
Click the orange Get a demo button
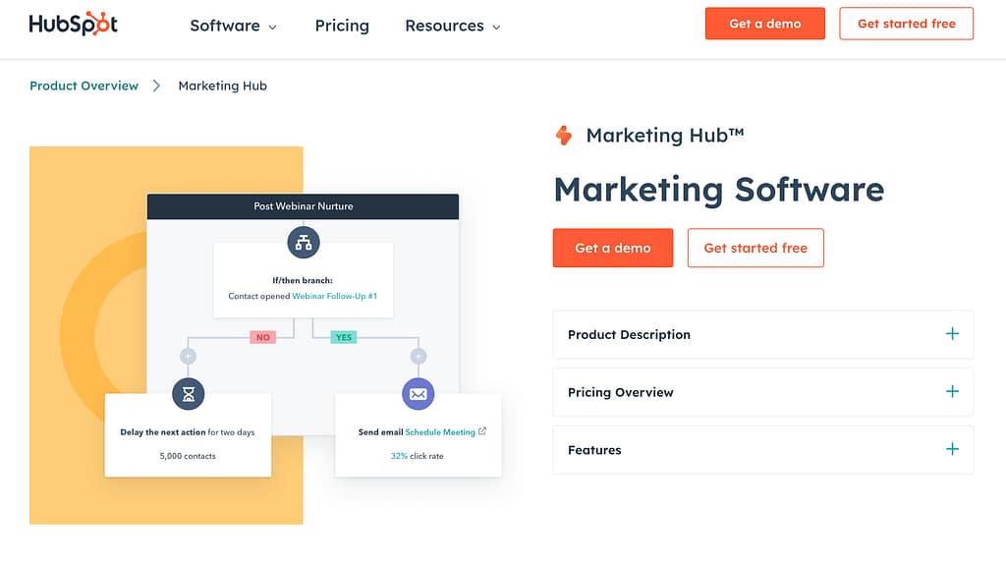(613, 248)
